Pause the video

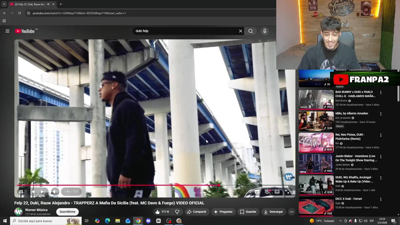click(x=21, y=192)
